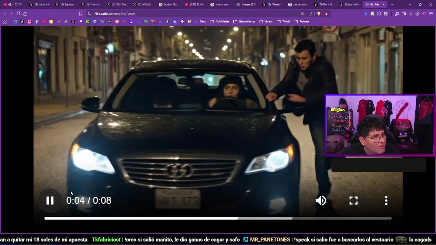Bookmark this page

(x=80, y=14)
